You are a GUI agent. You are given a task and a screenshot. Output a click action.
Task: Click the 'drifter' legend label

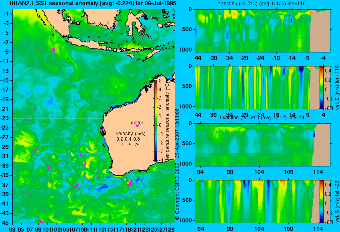(137, 122)
